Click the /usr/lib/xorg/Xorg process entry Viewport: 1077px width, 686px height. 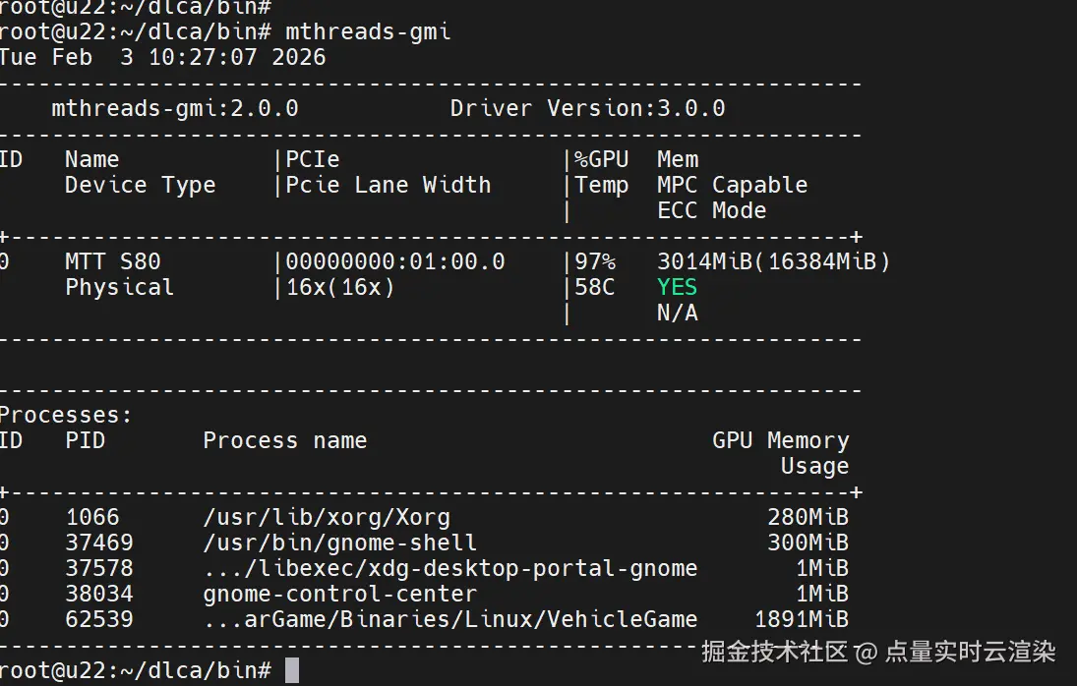click(x=327, y=517)
